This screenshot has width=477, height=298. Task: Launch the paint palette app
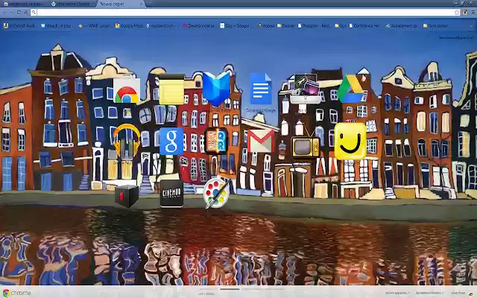pos(217,194)
